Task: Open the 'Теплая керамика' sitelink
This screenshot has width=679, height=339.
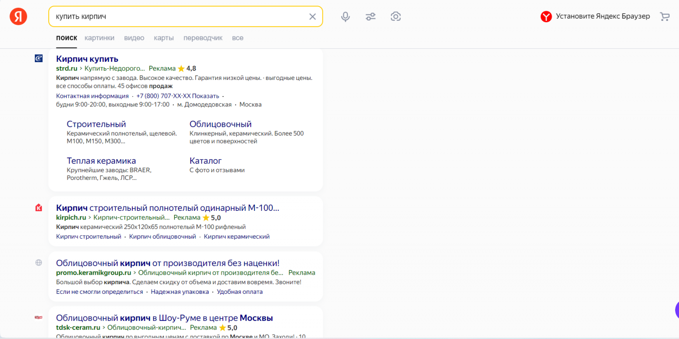Action: pos(101,161)
